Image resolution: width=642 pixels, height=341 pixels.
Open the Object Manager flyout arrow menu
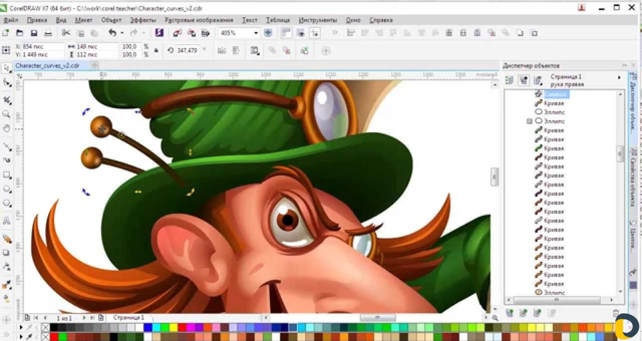pyautogui.click(x=619, y=78)
